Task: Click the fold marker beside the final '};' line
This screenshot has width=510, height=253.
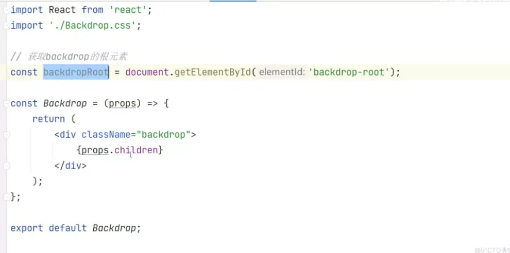Action: point(6,197)
